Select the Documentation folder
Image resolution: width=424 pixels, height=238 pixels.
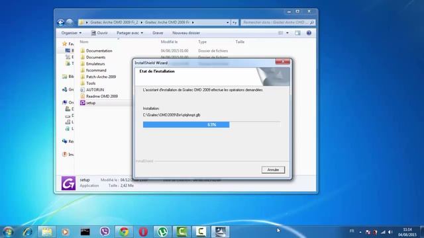pos(99,51)
